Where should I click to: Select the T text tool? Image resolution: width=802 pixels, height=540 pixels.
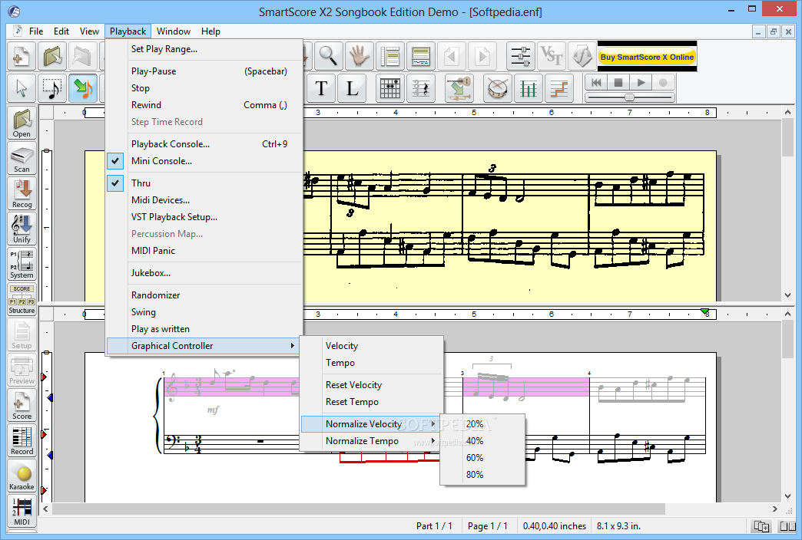[x=320, y=88]
